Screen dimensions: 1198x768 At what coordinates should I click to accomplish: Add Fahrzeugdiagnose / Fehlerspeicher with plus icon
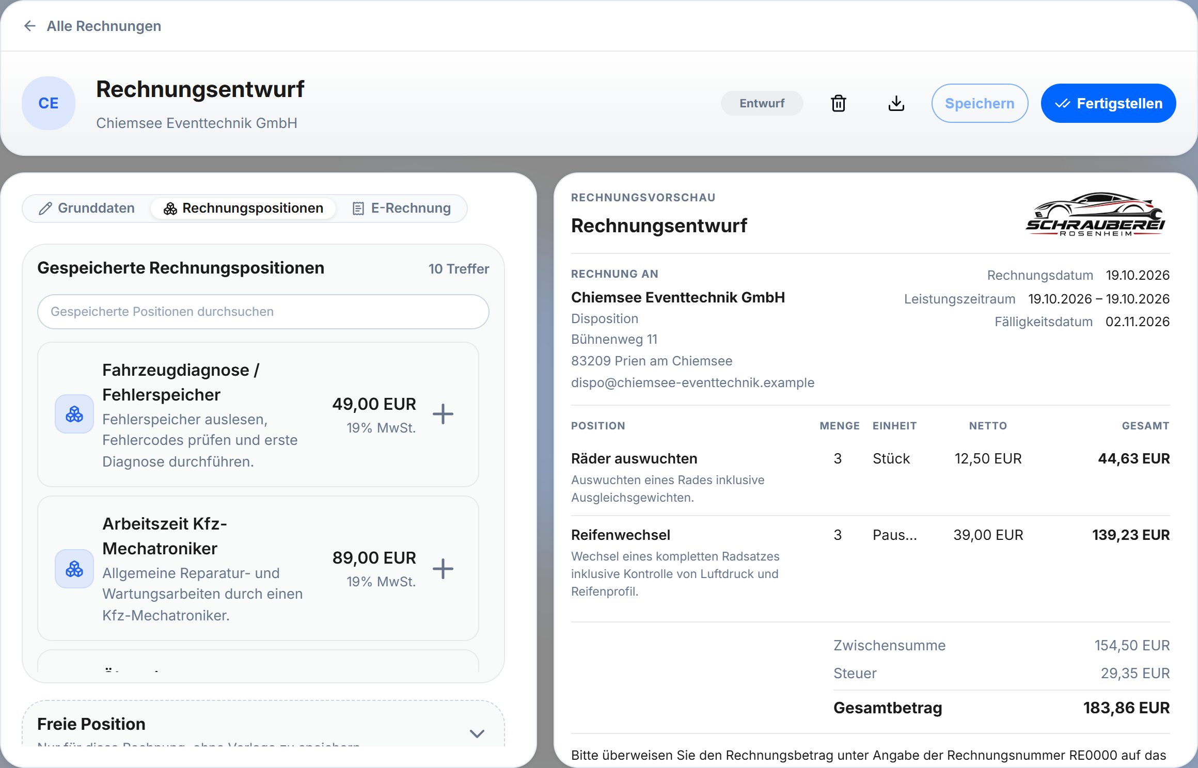(x=443, y=414)
